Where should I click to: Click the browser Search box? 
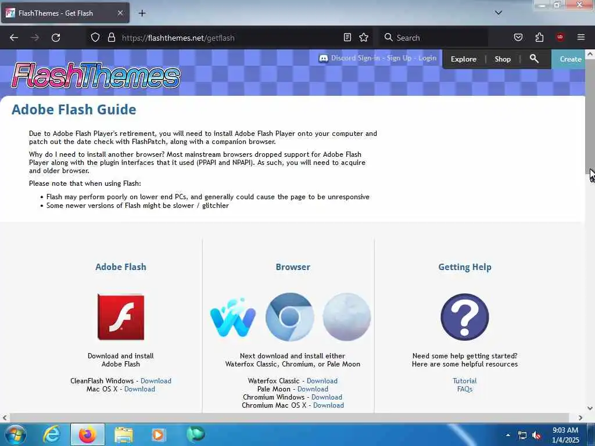tap(433, 38)
